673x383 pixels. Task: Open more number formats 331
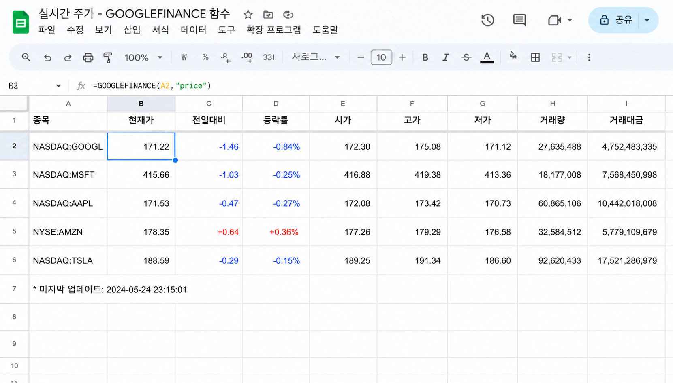[x=269, y=57]
